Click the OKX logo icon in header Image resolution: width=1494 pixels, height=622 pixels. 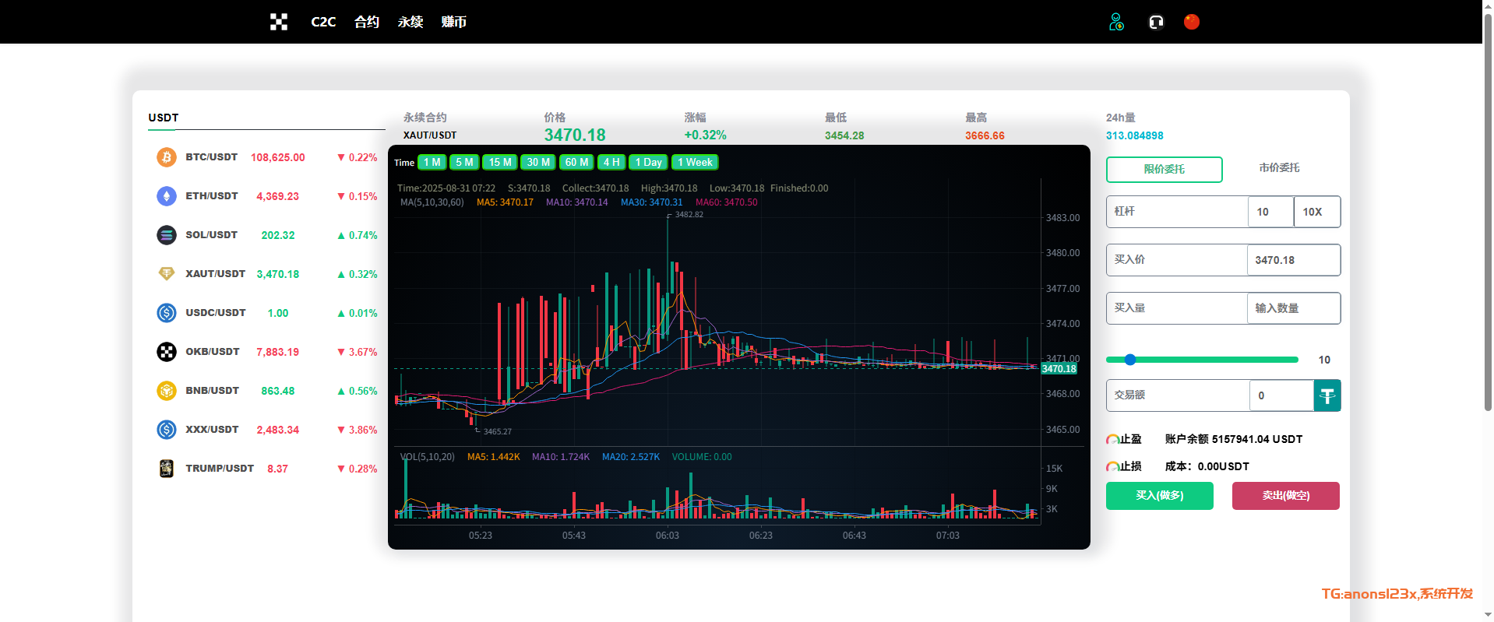279,22
